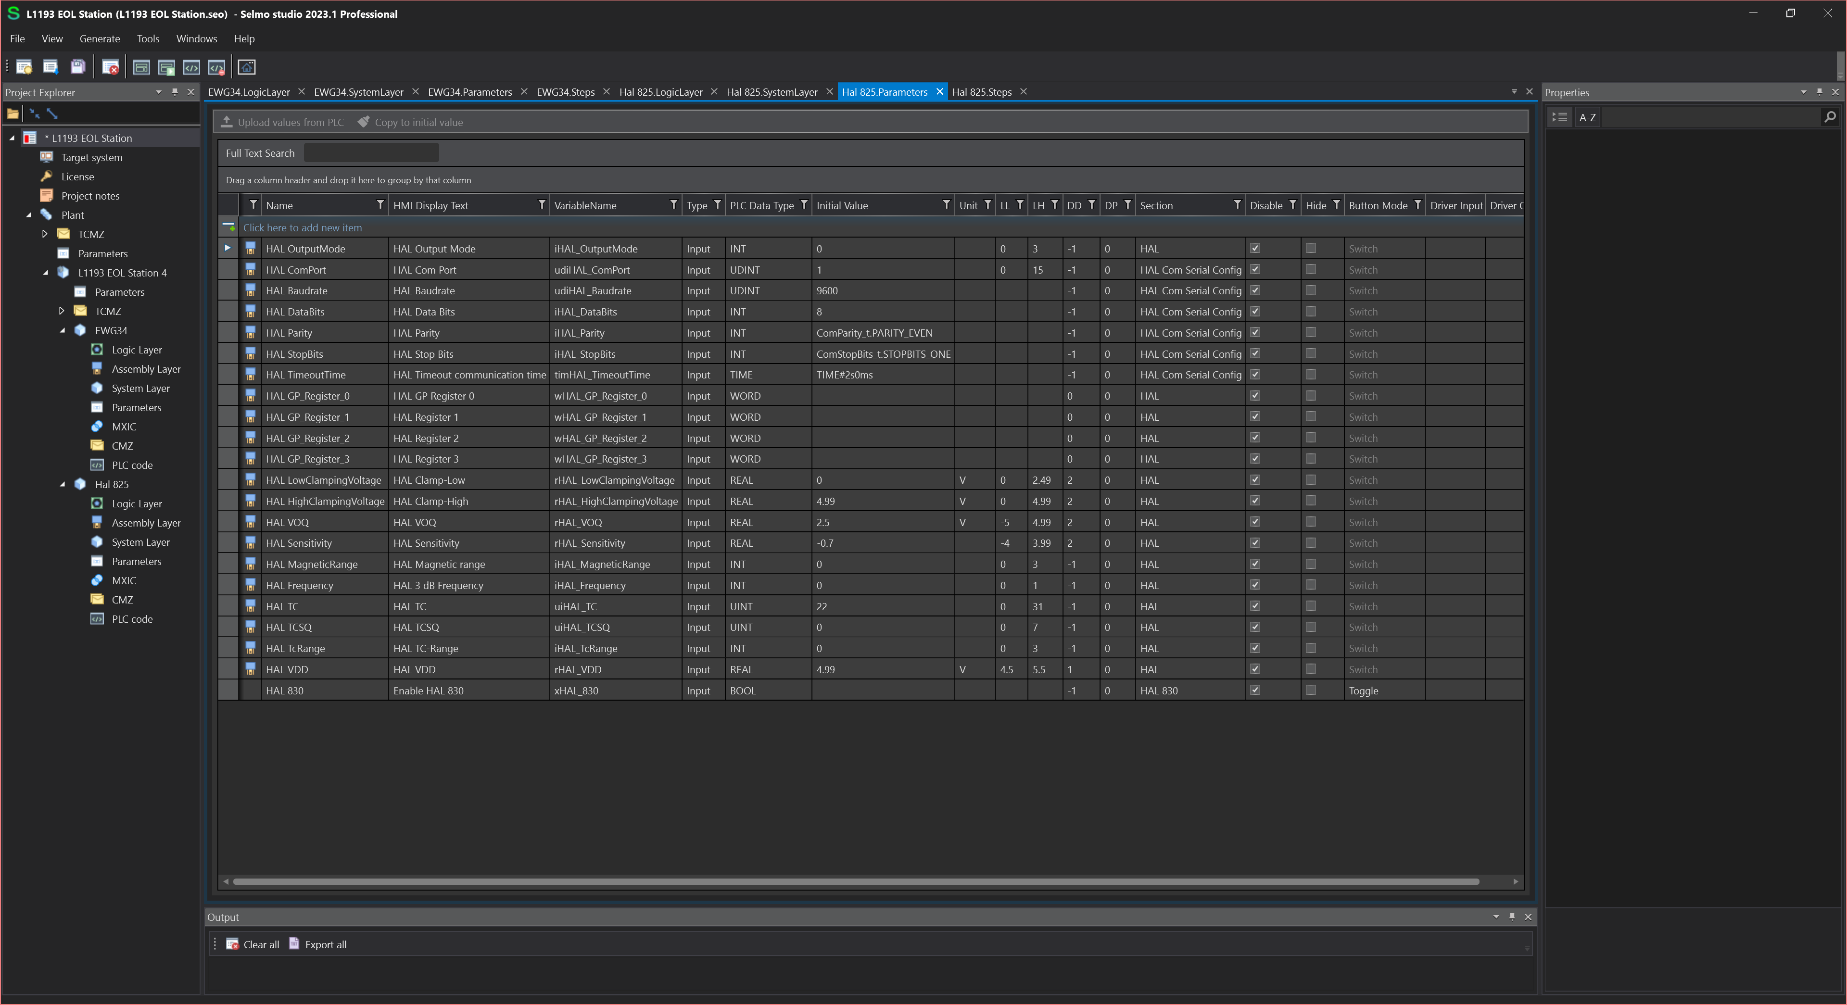Image resolution: width=1847 pixels, height=1005 pixels.
Task: Click the Clear all icon in Output
Action: click(x=232, y=944)
